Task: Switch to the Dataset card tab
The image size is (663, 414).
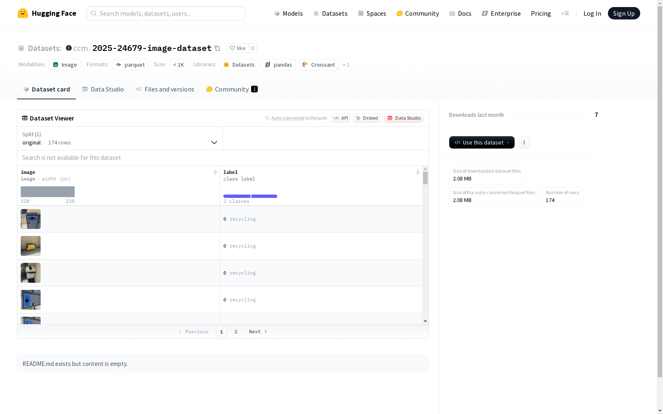Action: tap(46, 89)
